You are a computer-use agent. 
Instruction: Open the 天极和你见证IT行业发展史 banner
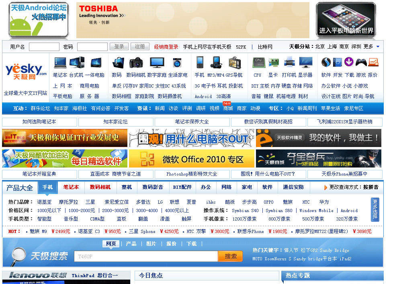(65, 138)
